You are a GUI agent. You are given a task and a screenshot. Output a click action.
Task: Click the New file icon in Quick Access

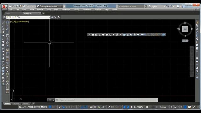[x=10, y=6]
